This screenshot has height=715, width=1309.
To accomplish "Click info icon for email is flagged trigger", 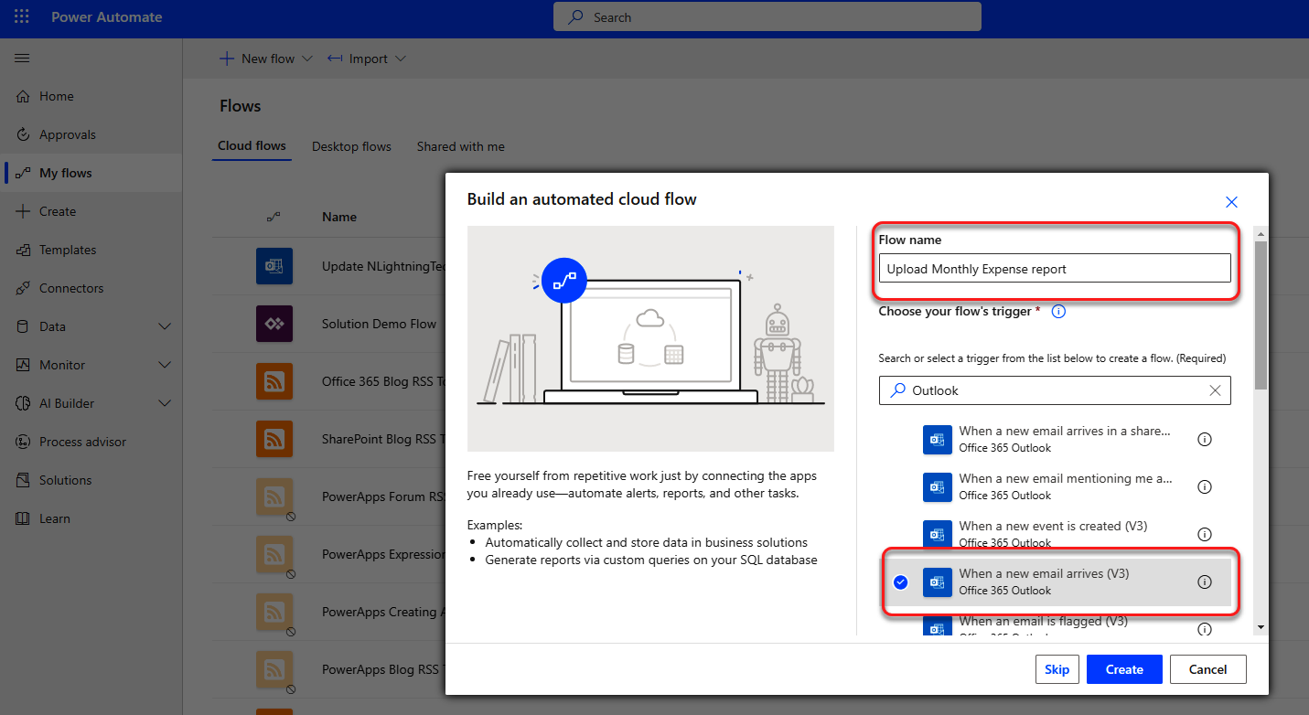I will [1205, 629].
